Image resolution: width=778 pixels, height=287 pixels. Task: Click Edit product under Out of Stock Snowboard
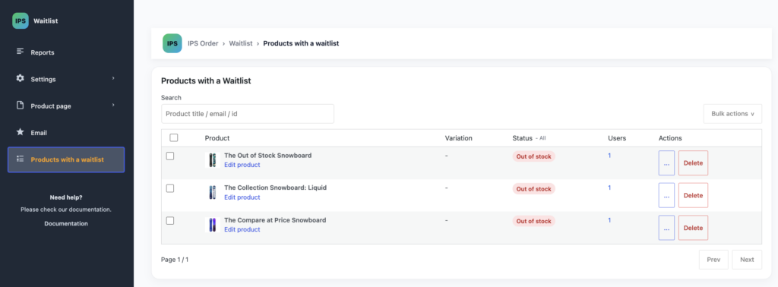pyautogui.click(x=242, y=165)
